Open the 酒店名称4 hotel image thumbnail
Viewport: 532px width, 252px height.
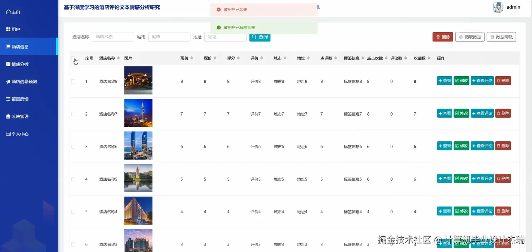[x=138, y=210]
